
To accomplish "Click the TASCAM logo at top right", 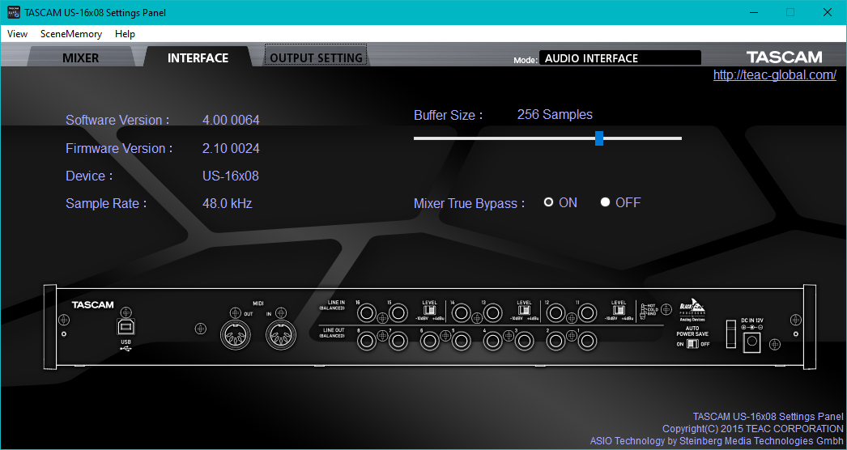I will click(785, 57).
